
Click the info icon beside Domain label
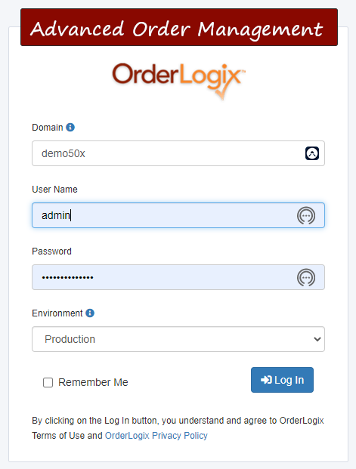[x=70, y=128]
